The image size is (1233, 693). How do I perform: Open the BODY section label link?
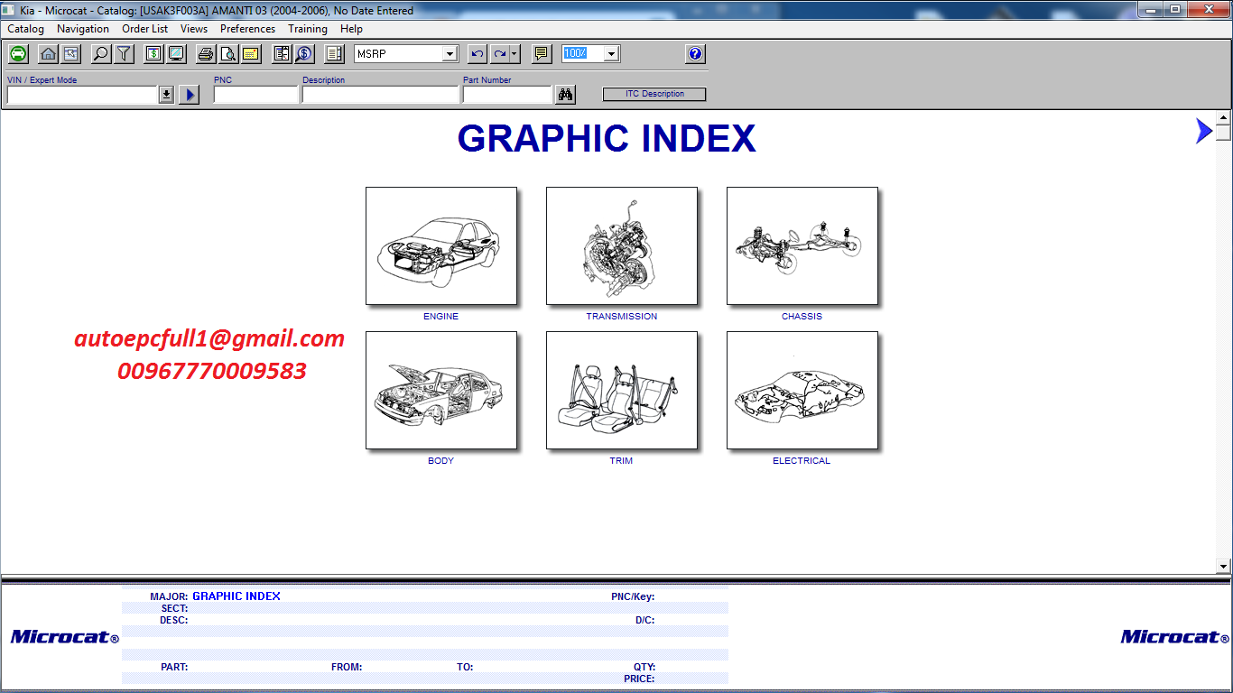[441, 461]
